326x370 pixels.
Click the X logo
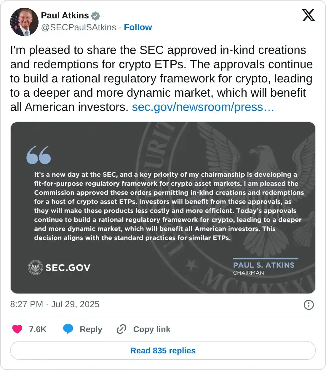click(x=308, y=15)
